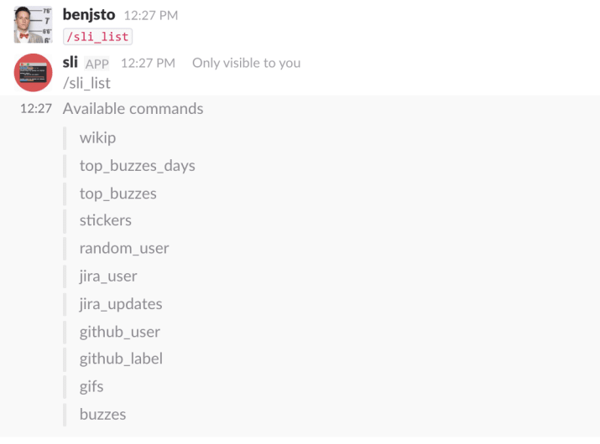Select the wikip command entry

tap(97, 138)
